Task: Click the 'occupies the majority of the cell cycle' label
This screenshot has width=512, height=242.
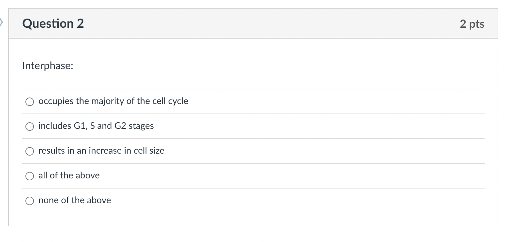Action: coord(113,101)
